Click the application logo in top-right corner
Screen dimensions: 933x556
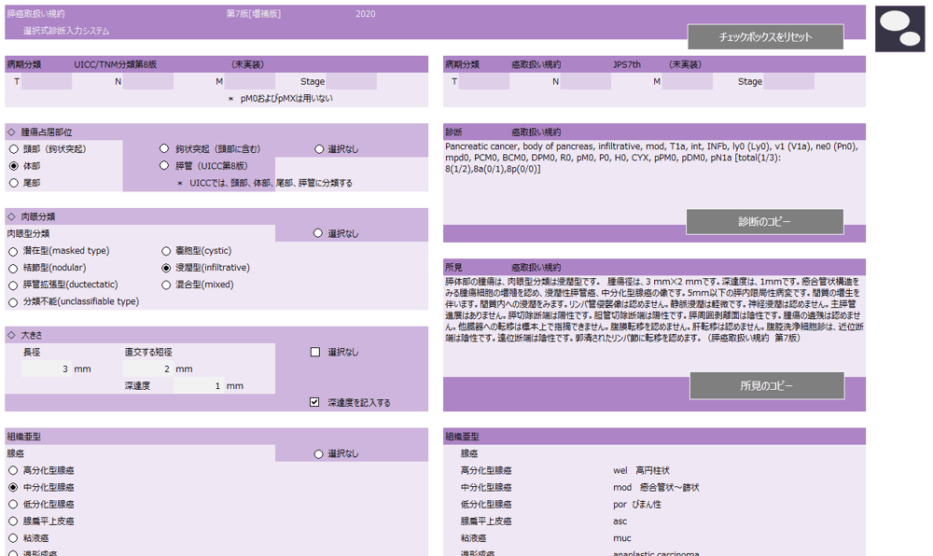898,28
